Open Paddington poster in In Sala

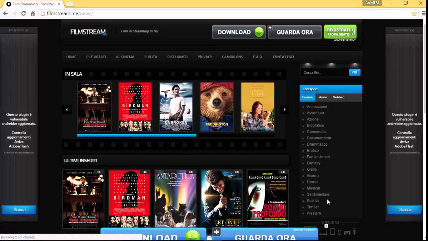point(217,107)
